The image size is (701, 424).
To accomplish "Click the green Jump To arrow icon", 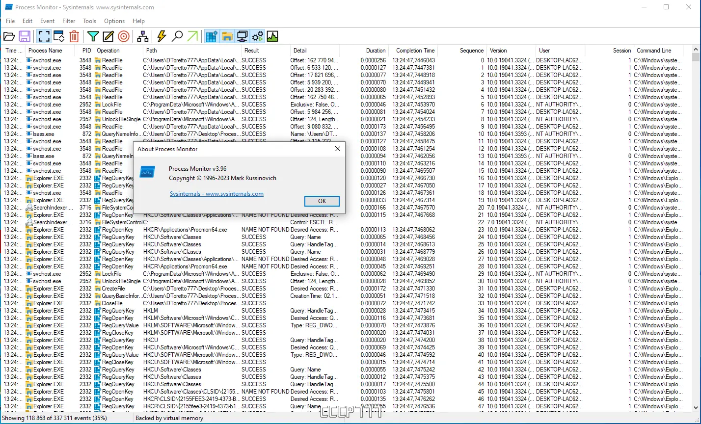I will [x=193, y=36].
